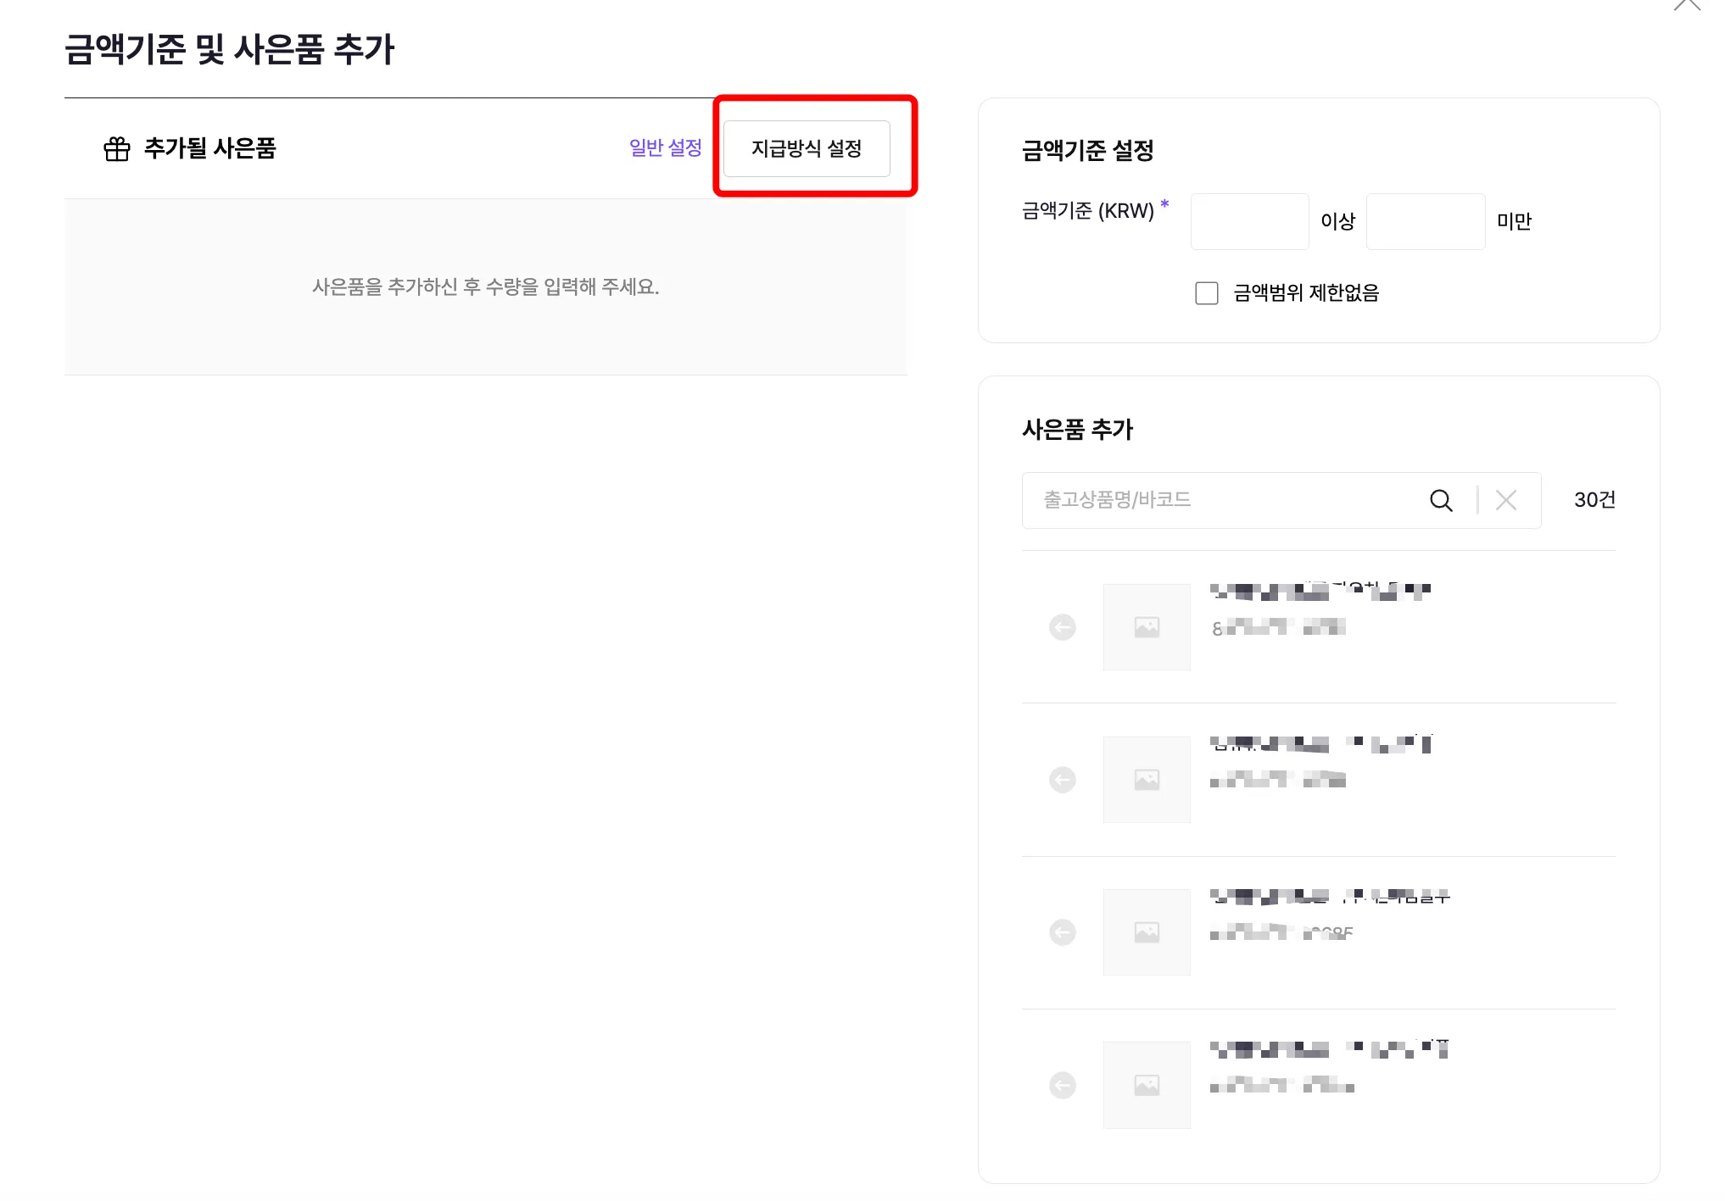Screen dimensions: 1725x1201
Task: Select the fourth gift product thumbnail
Action: point(1147,1085)
